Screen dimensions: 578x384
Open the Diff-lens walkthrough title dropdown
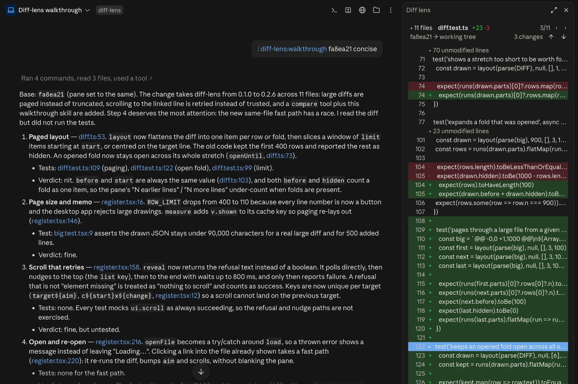54,10
